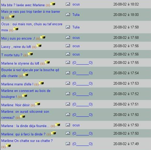This screenshot has height=150, width=151.
Task: Click author (O______O) in the 17:49 row
Action: (x=83, y=144)
